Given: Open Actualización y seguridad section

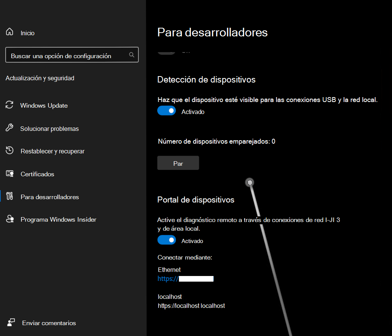Looking at the screenshot, I should pos(40,78).
